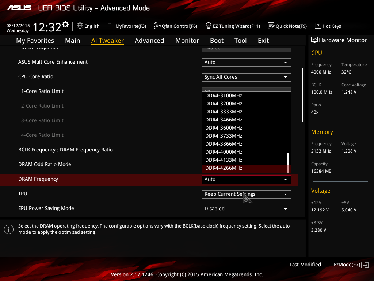Click the main settings panel scrollbar
The width and height of the screenshot is (374, 281).
tap(302, 95)
